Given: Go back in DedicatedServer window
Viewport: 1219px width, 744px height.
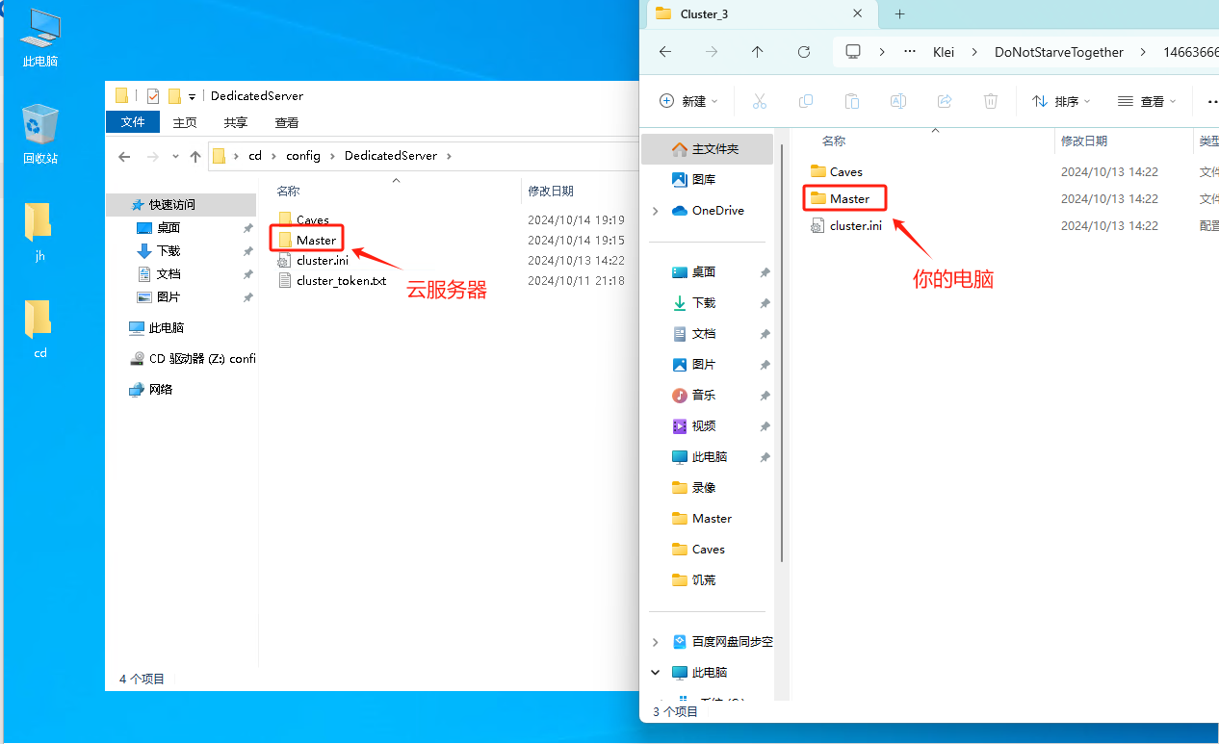Looking at the screenshot, I should pyautogui.click(x=124, y=156).
